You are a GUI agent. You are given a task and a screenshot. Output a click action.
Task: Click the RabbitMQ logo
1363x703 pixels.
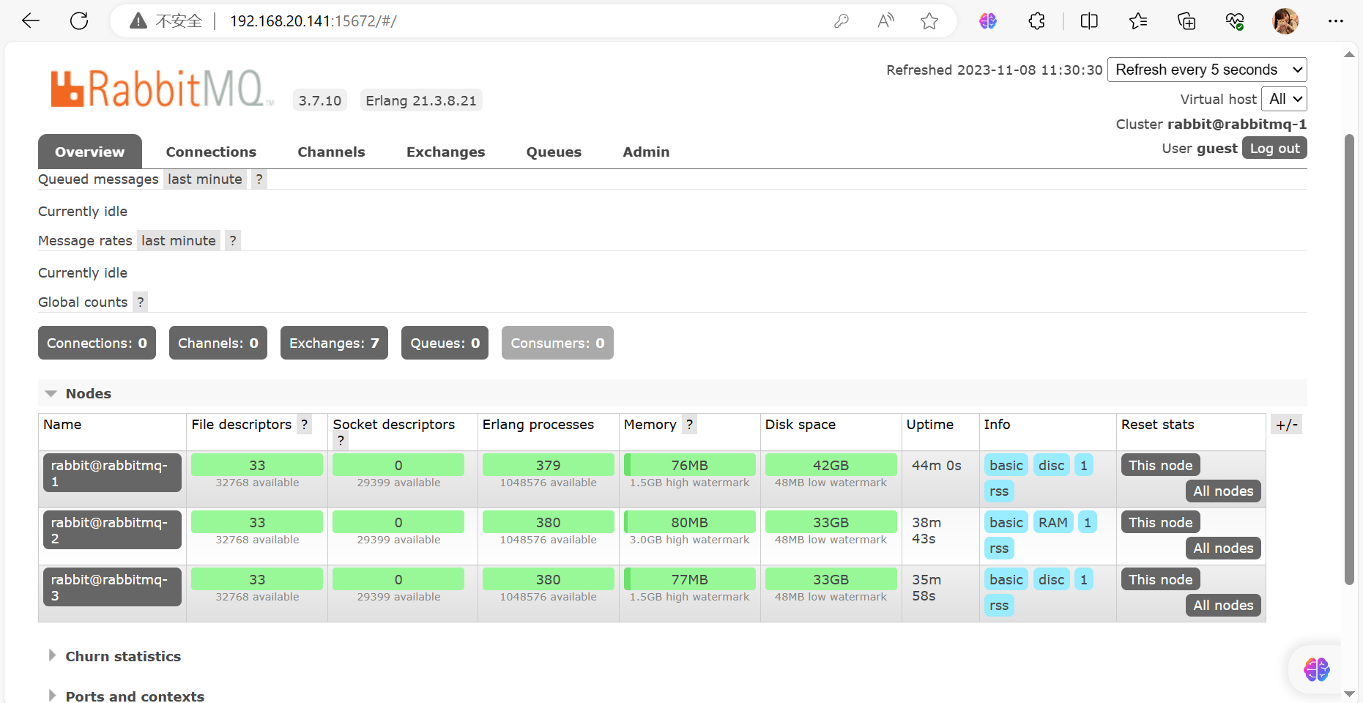click(162, 89)
